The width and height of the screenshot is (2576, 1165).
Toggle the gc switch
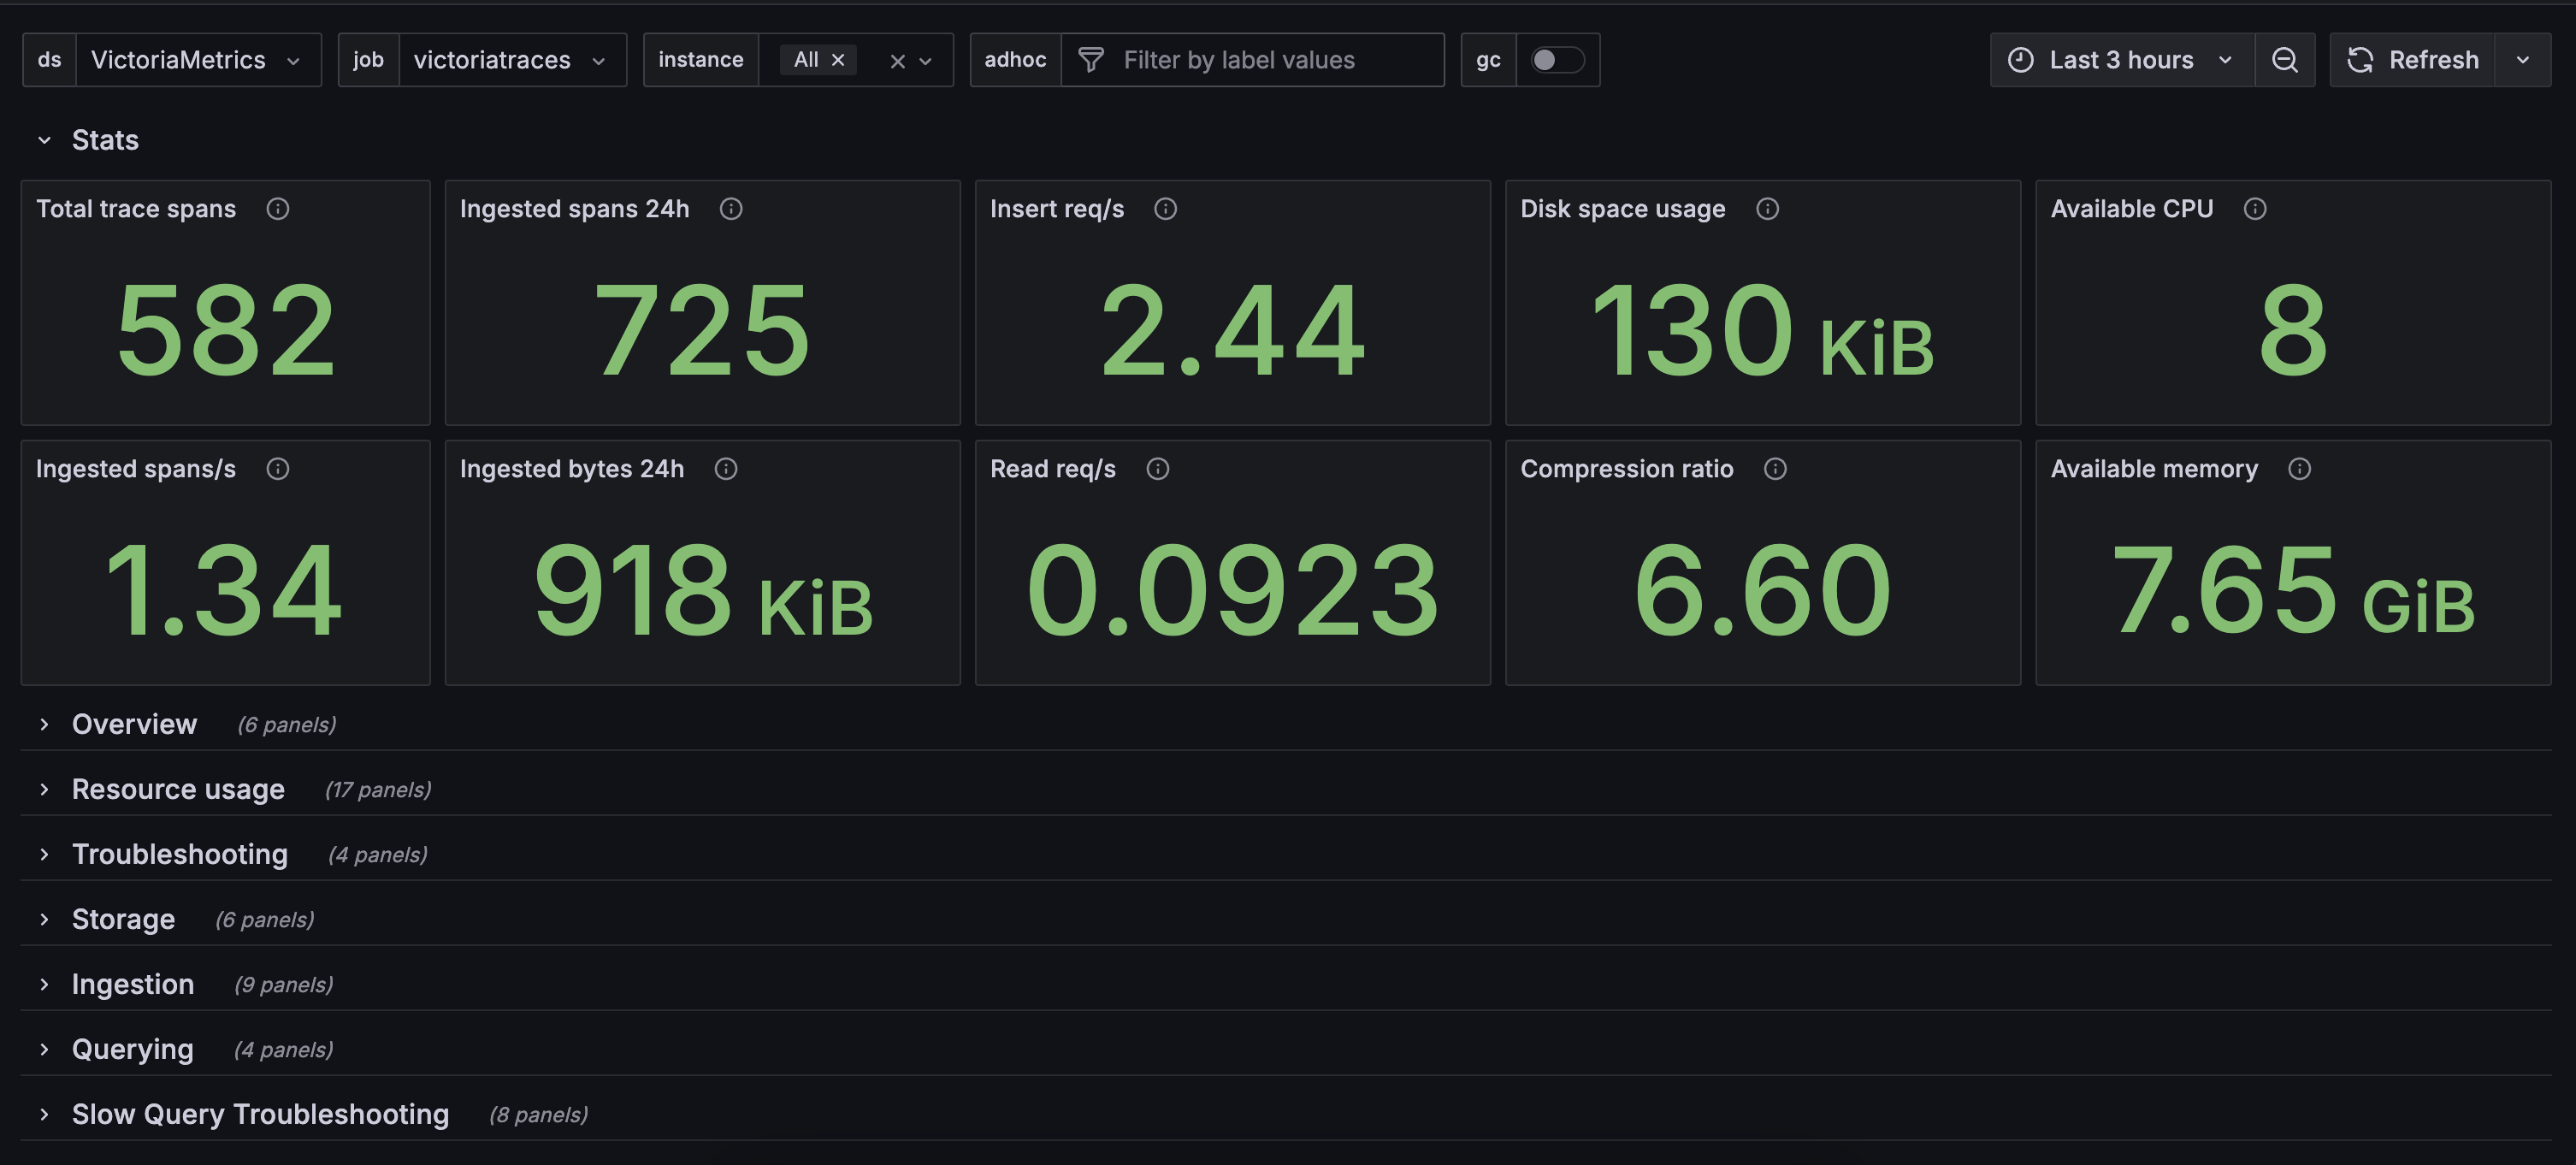(1557, 60)
